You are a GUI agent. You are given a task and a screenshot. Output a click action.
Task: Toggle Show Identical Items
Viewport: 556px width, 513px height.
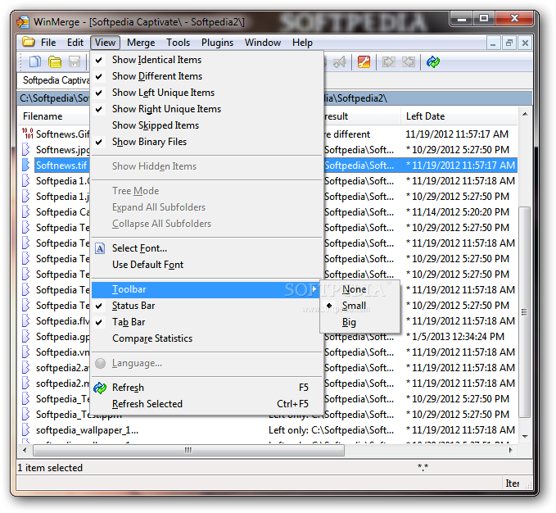click(x=207, y=60)
